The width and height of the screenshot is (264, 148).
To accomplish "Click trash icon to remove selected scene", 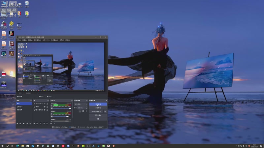I will [x=20, y=124].
